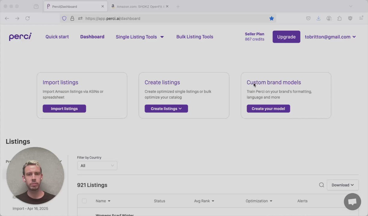Click the search icon above listings table
Screen dimensions: 368x216
[x=321, y=185]
